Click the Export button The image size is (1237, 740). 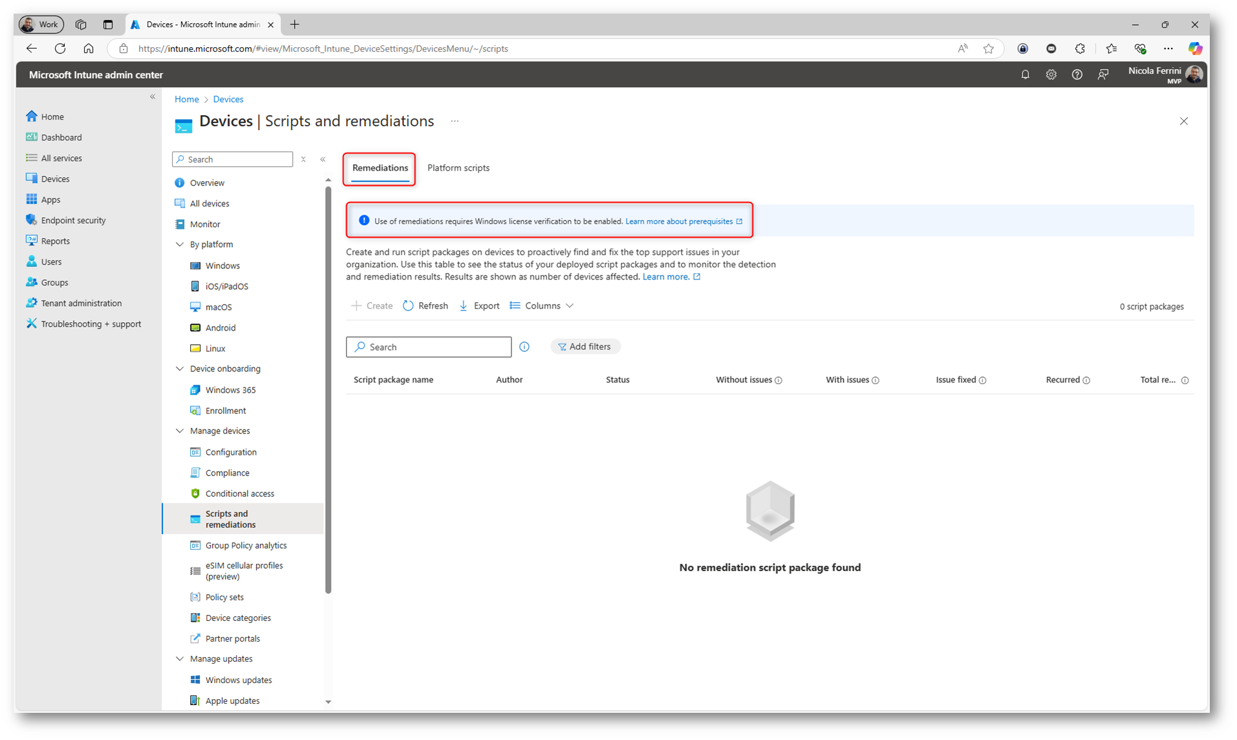(479, 306)
